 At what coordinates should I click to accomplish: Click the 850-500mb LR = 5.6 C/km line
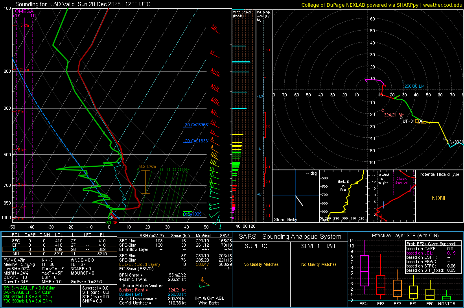[28, 297]
